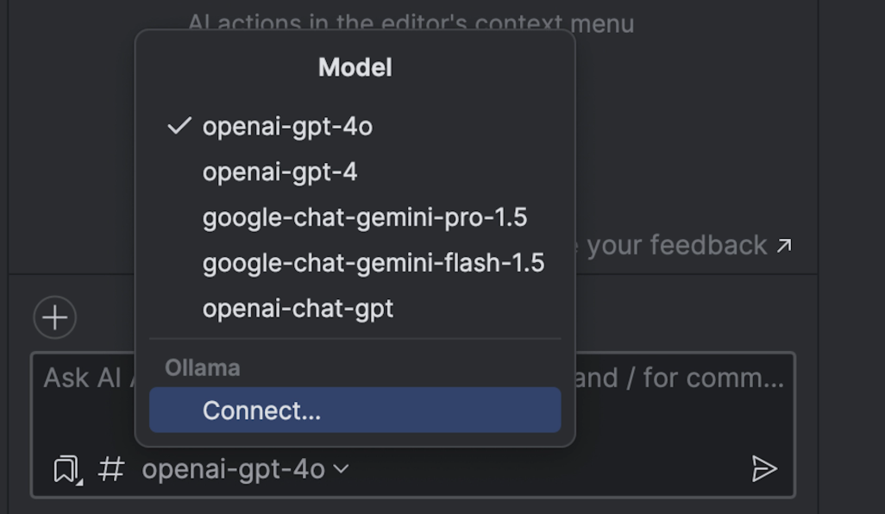885x514 pixels.
Task: Click the hash mention context icon
Action: [111, 469]
